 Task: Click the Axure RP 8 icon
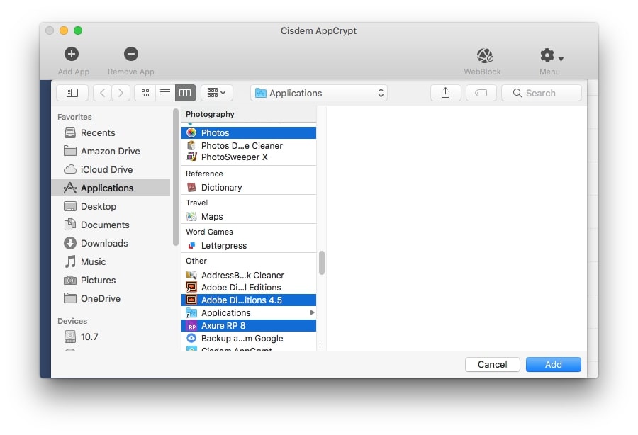coord(191,326)
